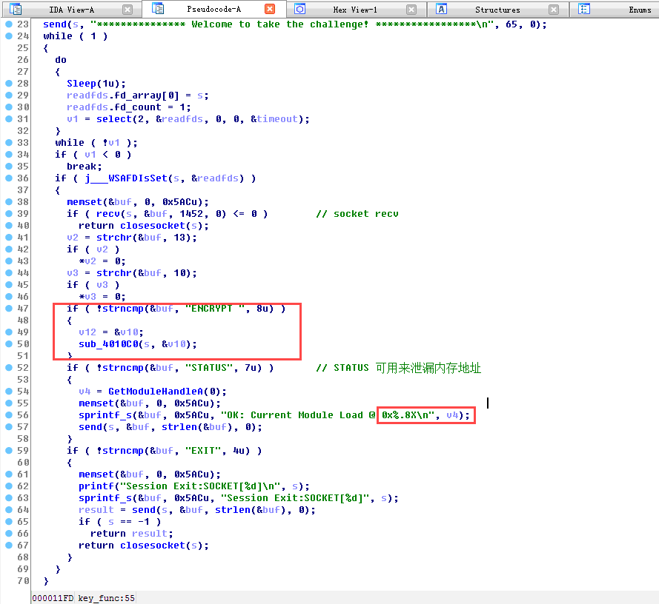The image size is (659, 604).
Task: Click the Hex View-1 tab icon
Action: 299,10
